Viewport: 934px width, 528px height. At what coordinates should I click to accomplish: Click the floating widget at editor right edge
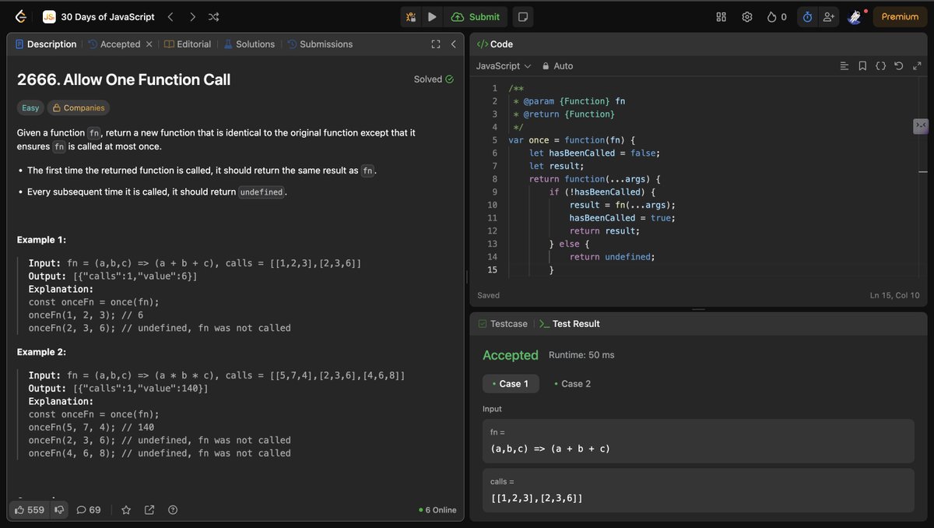click(921, 125)
